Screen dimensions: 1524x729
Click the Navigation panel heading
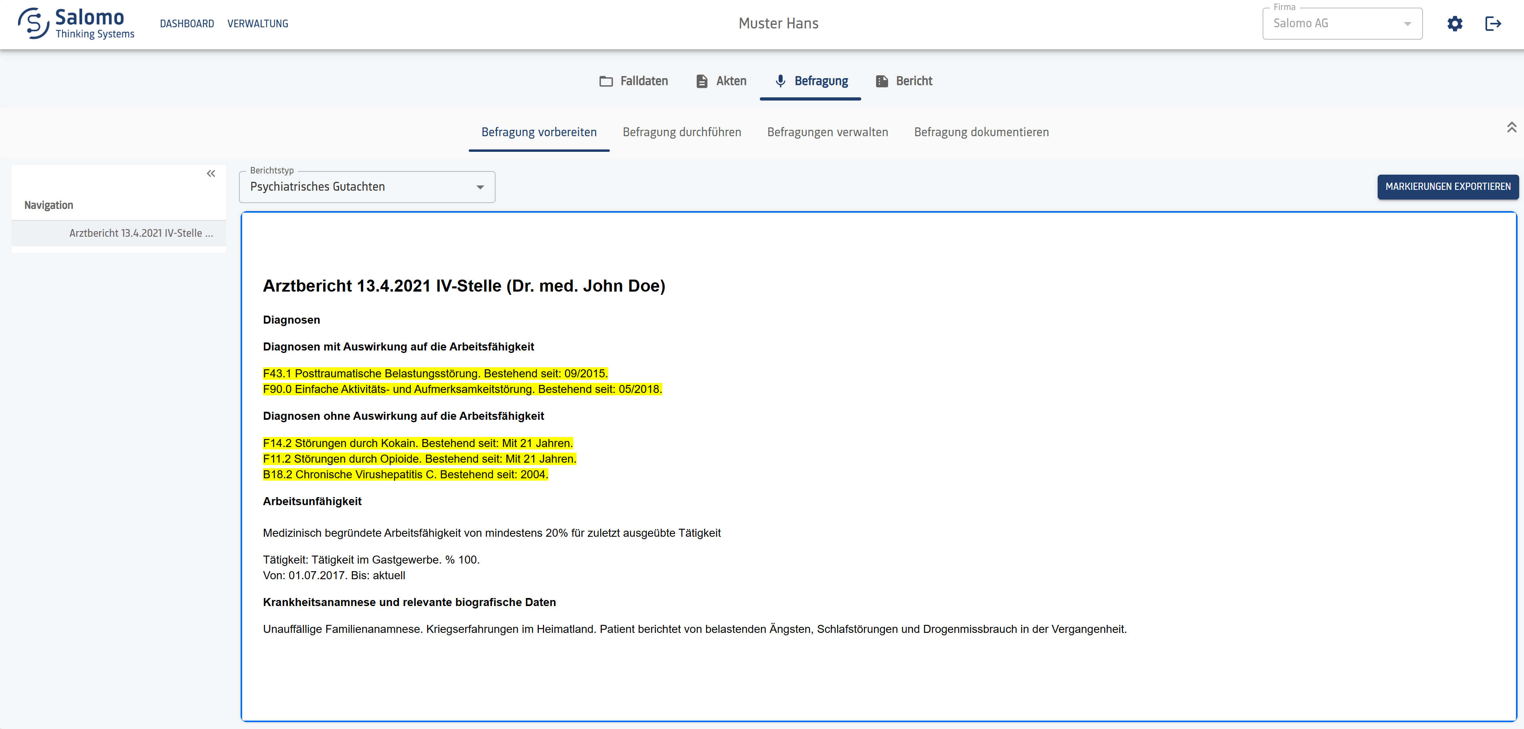(49, 205)
